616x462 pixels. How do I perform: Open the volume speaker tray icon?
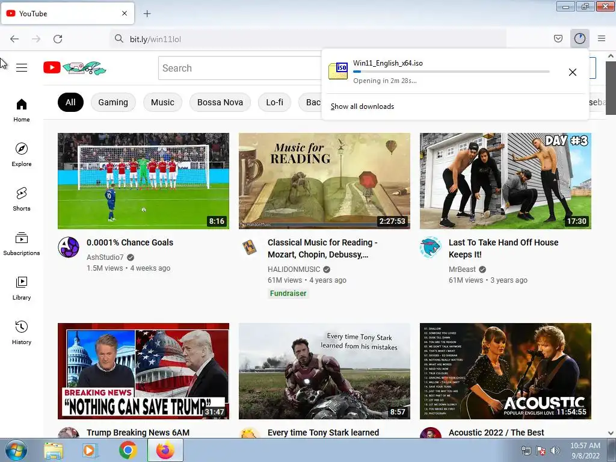click(x=555, y=451)
